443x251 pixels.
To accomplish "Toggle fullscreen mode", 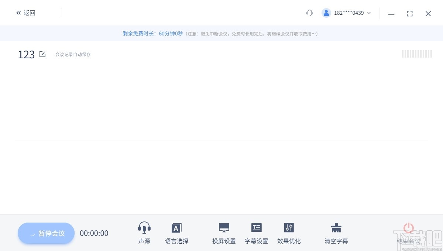I will click(x=410, y=13).
